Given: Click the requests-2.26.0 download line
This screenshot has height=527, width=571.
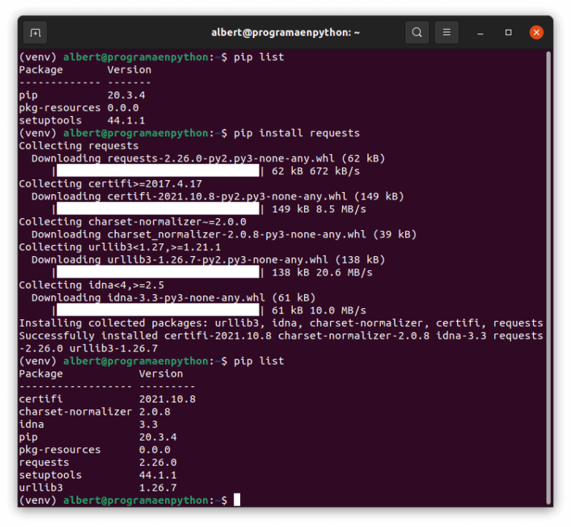Looking at the screenshot, I should coord(208,159).
